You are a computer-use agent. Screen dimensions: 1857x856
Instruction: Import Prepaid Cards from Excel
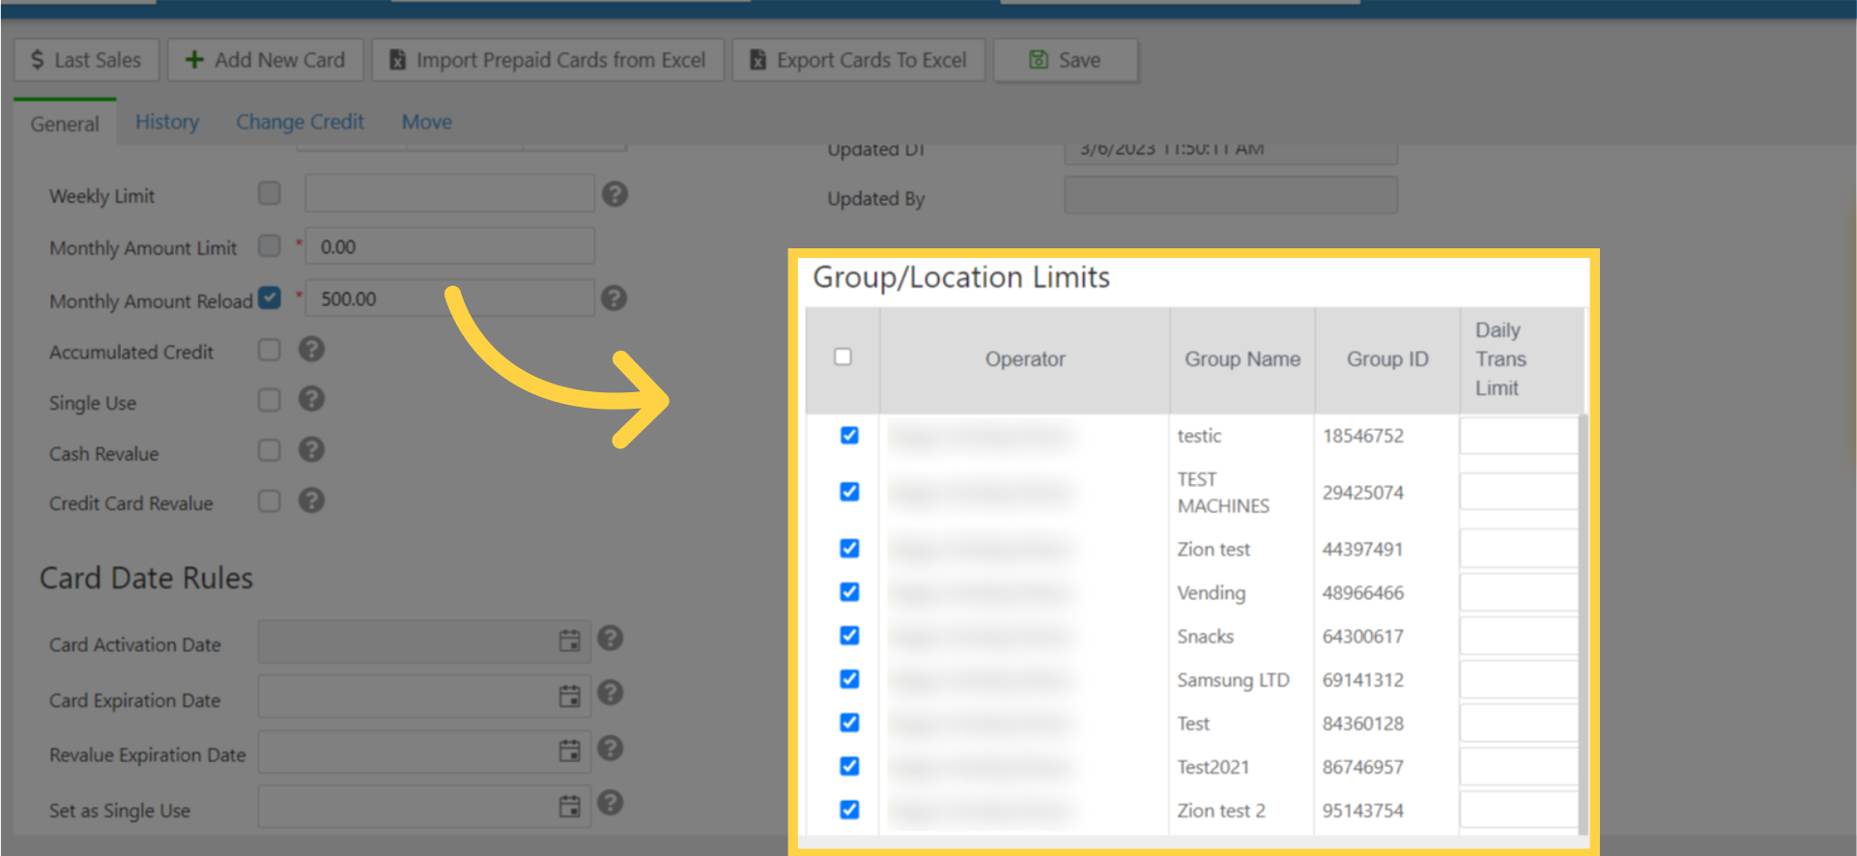(x=548, y=60)
